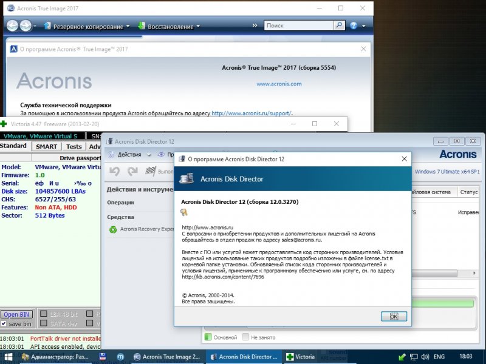Select the Disk size 104857600 LBAs value
This screenshot has height=364, width=486.
pos(60,191)
